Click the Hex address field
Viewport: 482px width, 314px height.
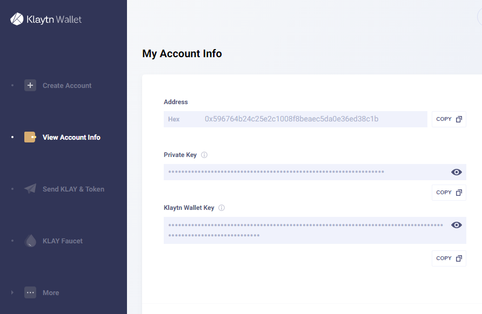pos(296,119)
